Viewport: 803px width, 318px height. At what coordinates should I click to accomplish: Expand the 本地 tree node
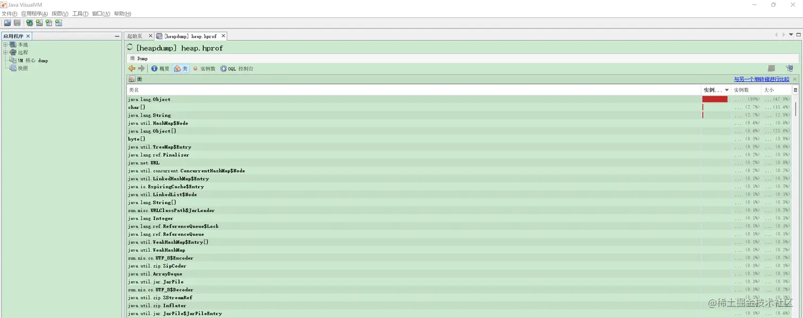coord(5,45)
